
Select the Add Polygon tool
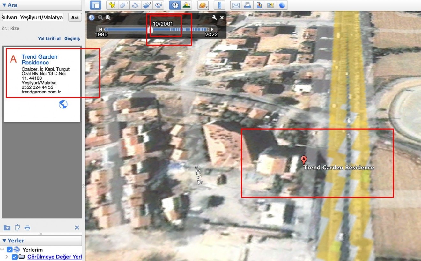pos(124,5)
